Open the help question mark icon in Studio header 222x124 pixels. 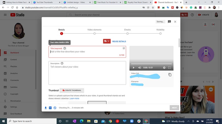pos(192,15)
